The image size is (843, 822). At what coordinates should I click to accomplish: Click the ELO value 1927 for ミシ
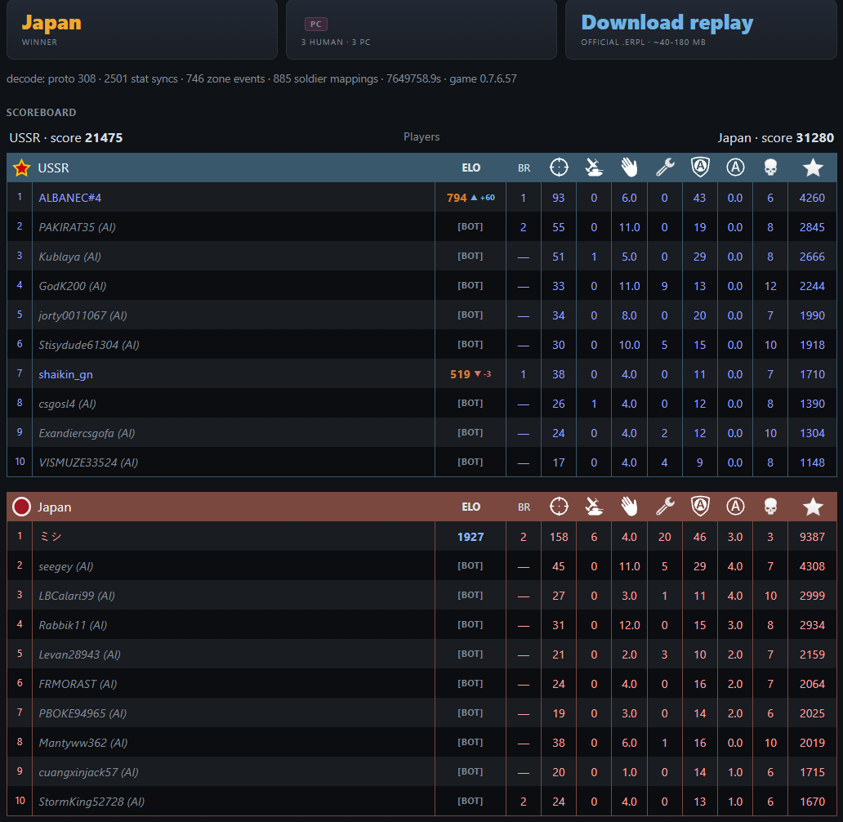(x=471, y=537)
